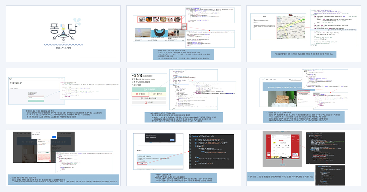
Task: Click the blue confirm button in the dark alert dialog
Action: point(172,140)
